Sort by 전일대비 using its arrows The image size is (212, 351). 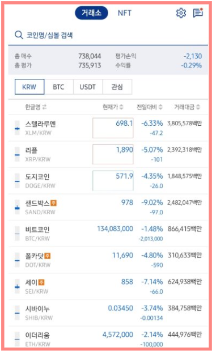(x=160, y=107)
